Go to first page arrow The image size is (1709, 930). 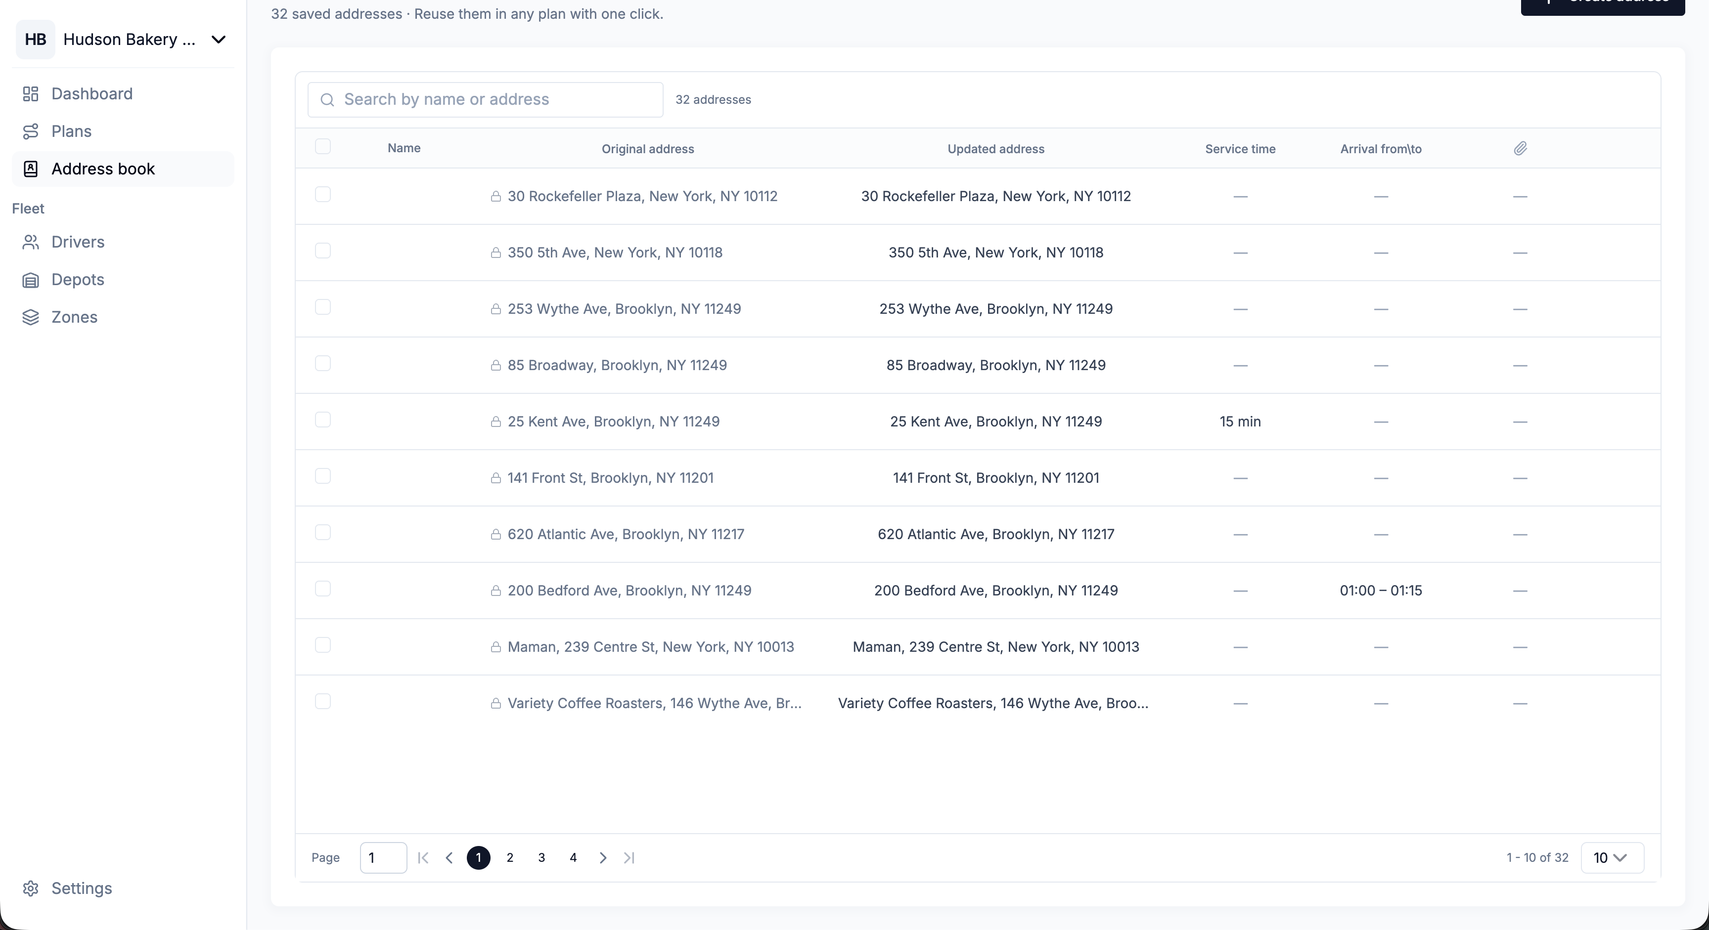[423, 858]
